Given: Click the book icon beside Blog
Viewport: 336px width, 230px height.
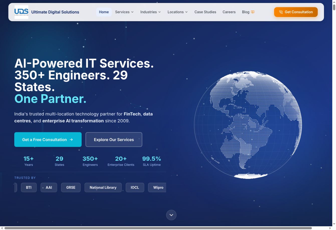Looking at the screenshot, I should 253,12.
